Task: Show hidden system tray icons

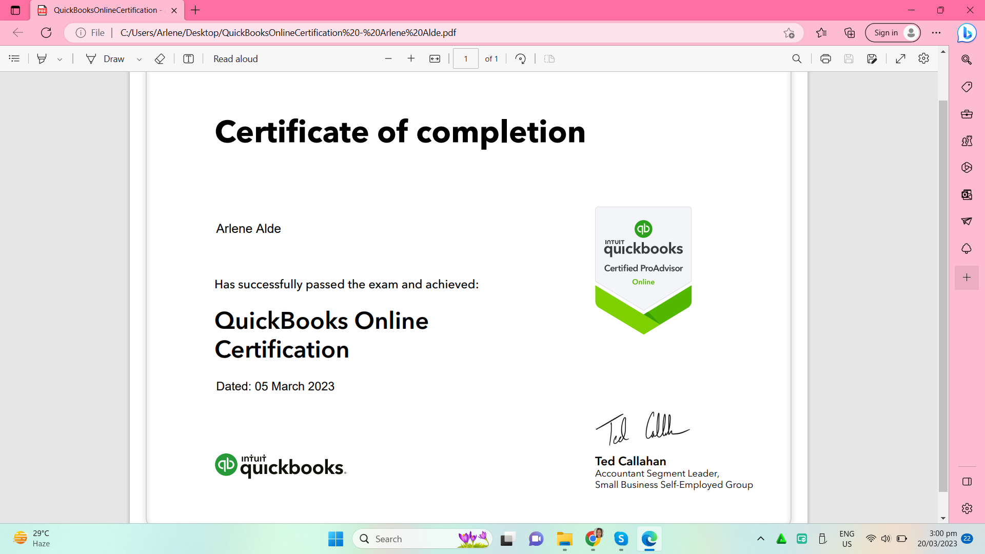Action: click(761, 539)
